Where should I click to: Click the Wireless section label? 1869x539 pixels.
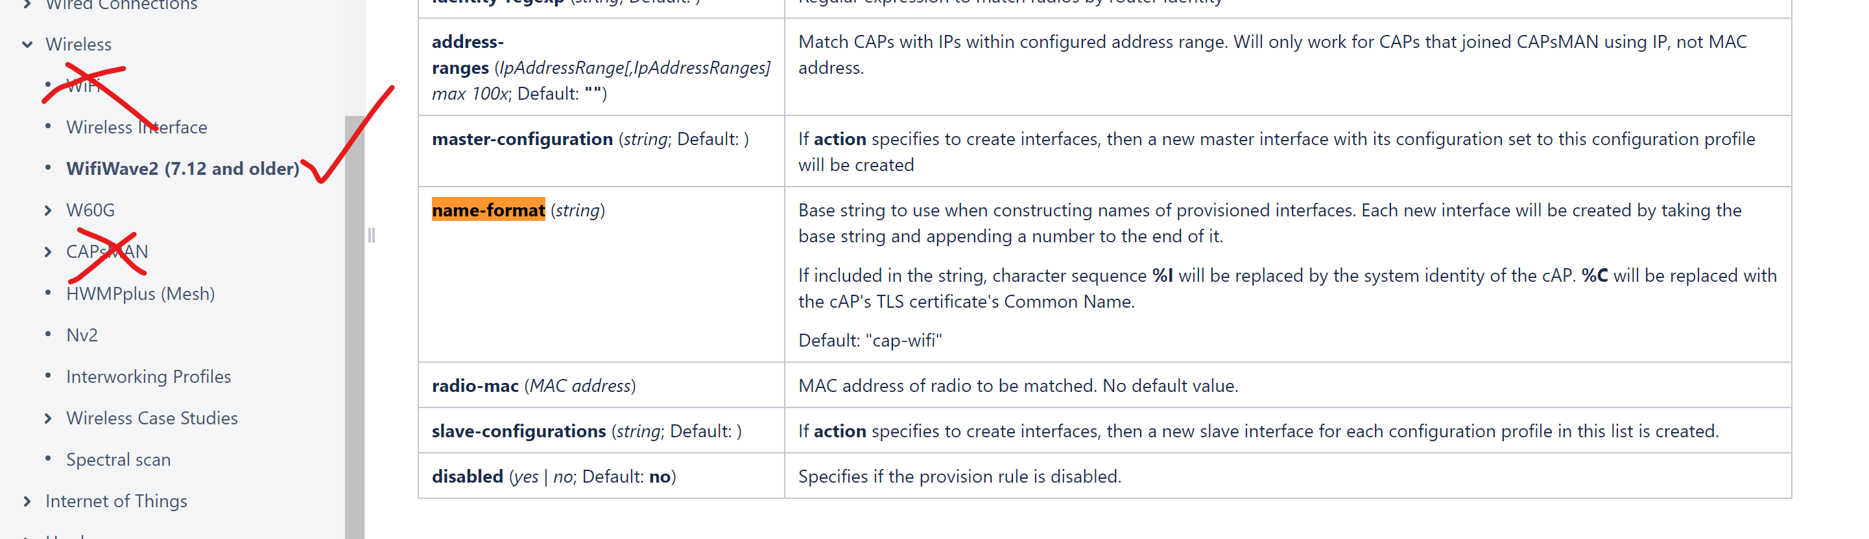78,45
